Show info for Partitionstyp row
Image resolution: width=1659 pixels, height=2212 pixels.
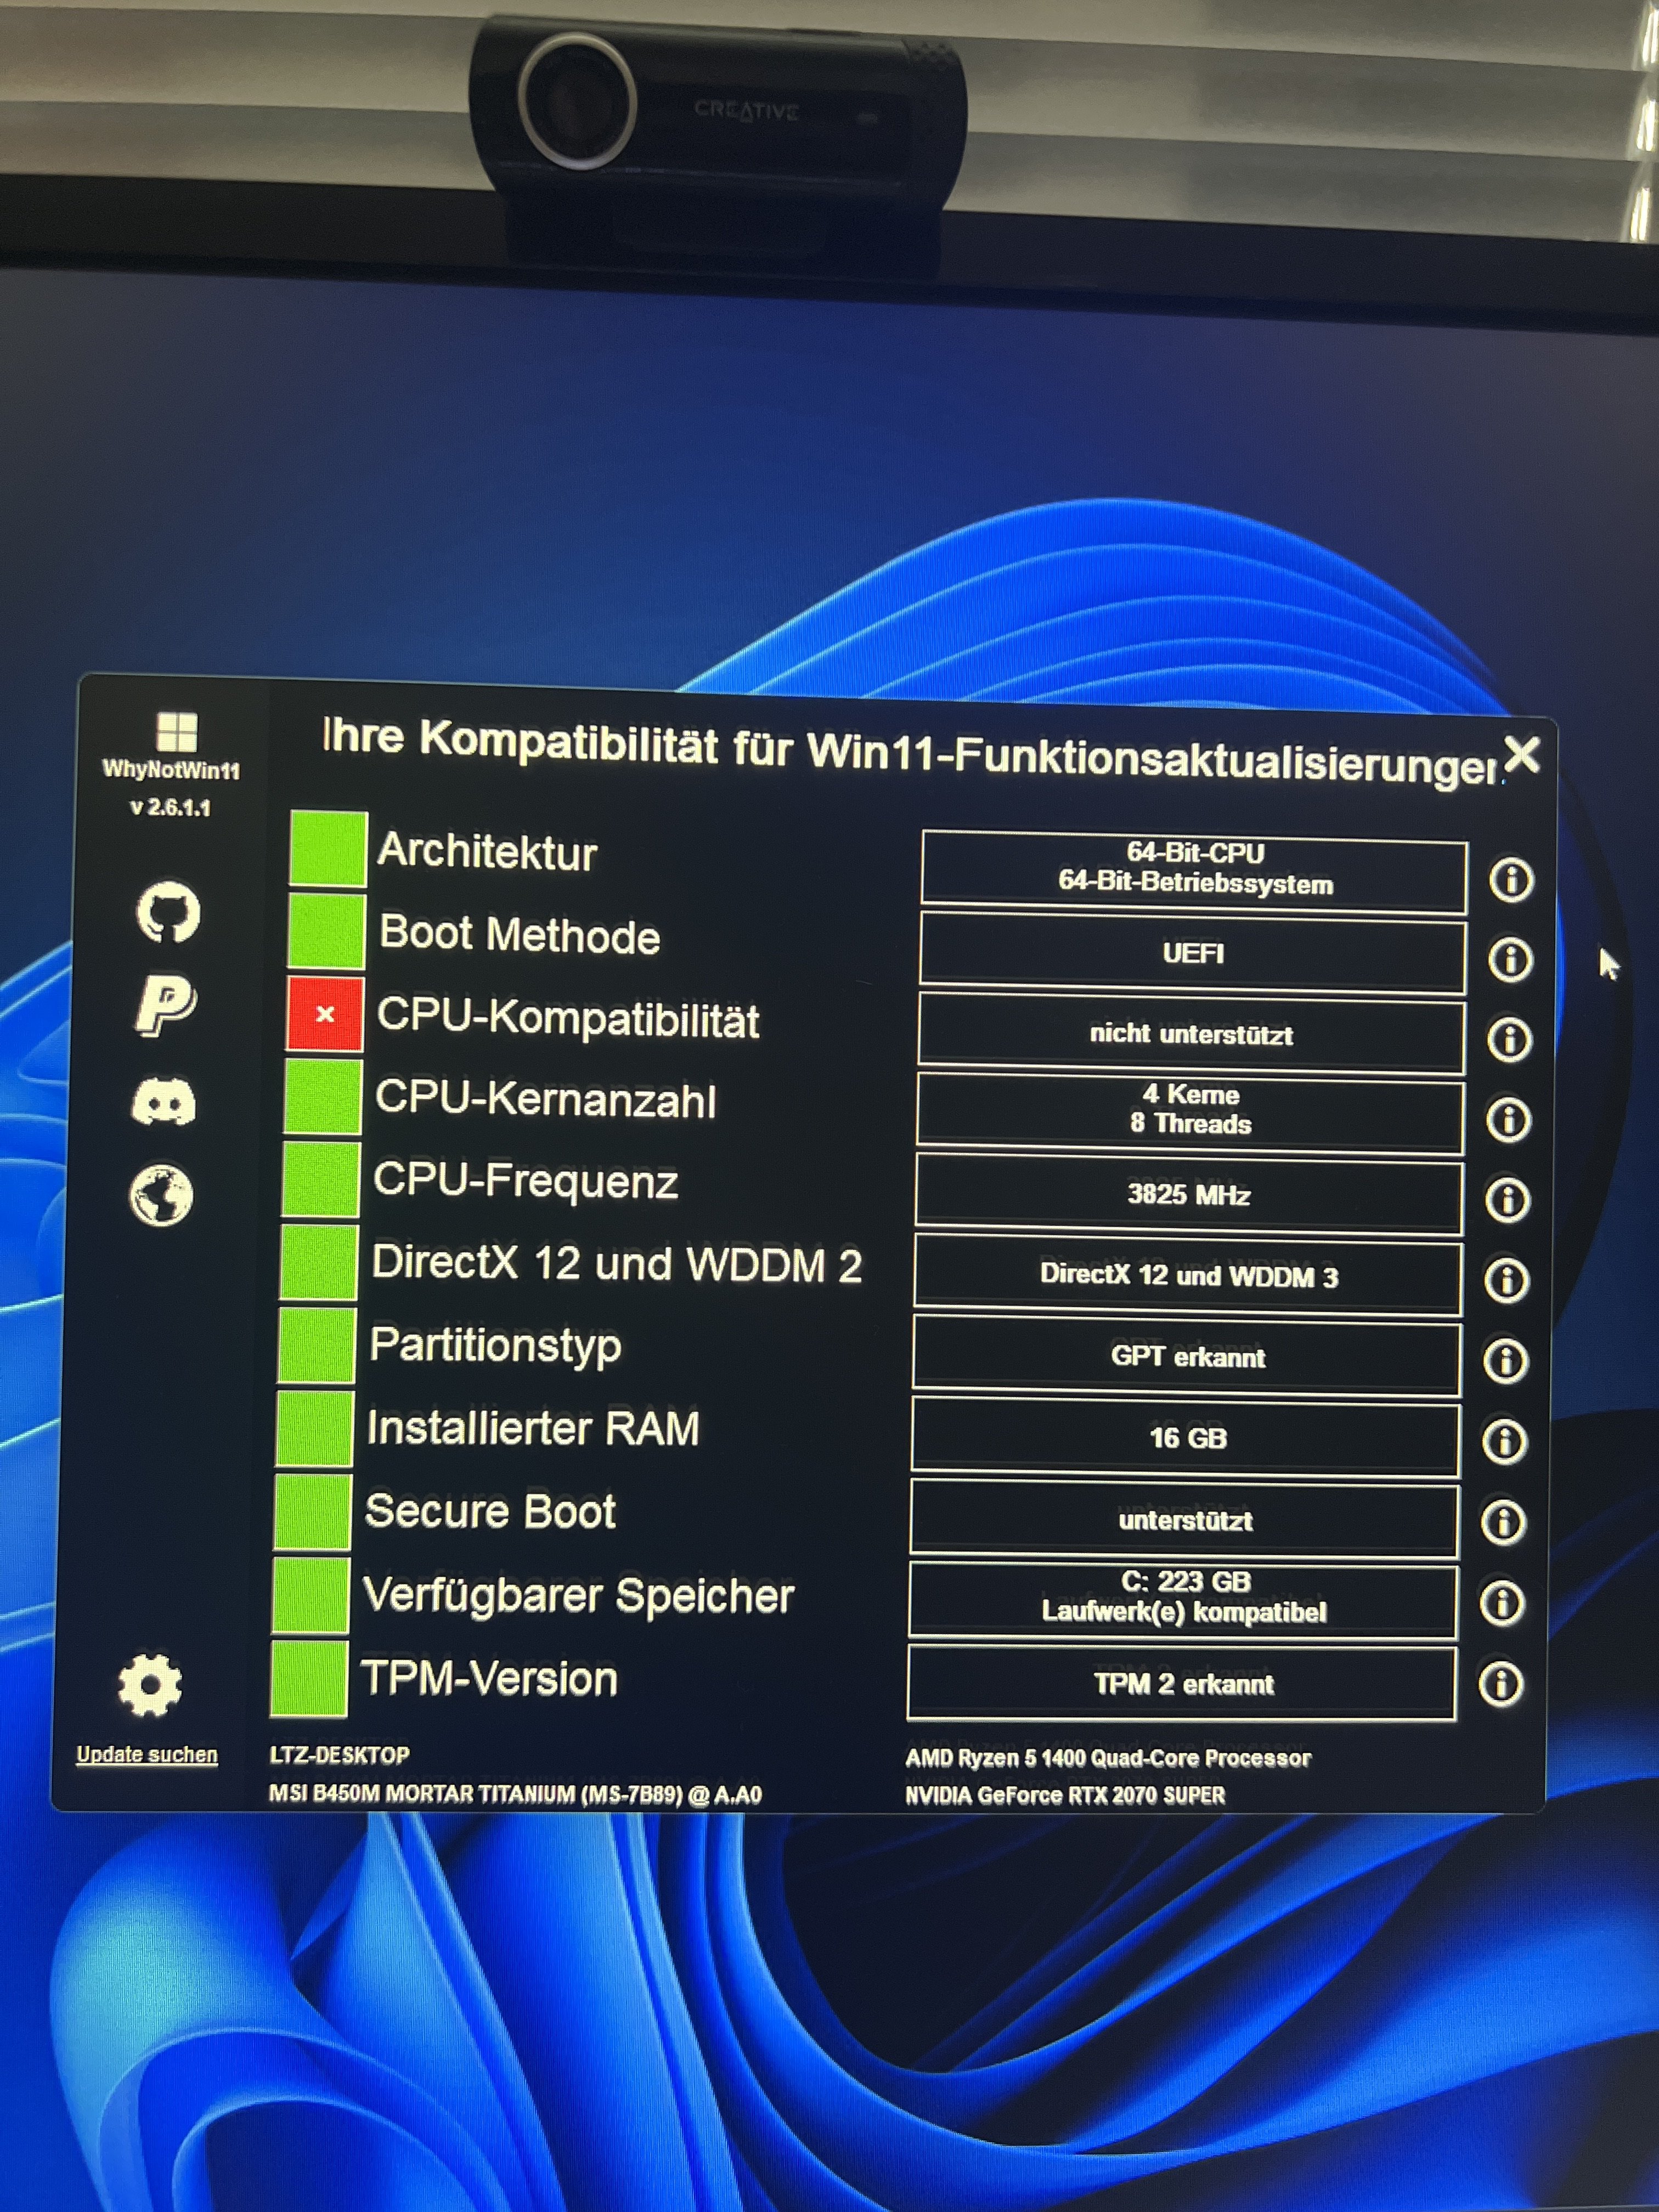[1505, 1361]
